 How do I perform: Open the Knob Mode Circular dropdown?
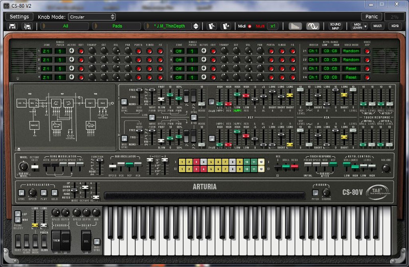click(92, 17)
